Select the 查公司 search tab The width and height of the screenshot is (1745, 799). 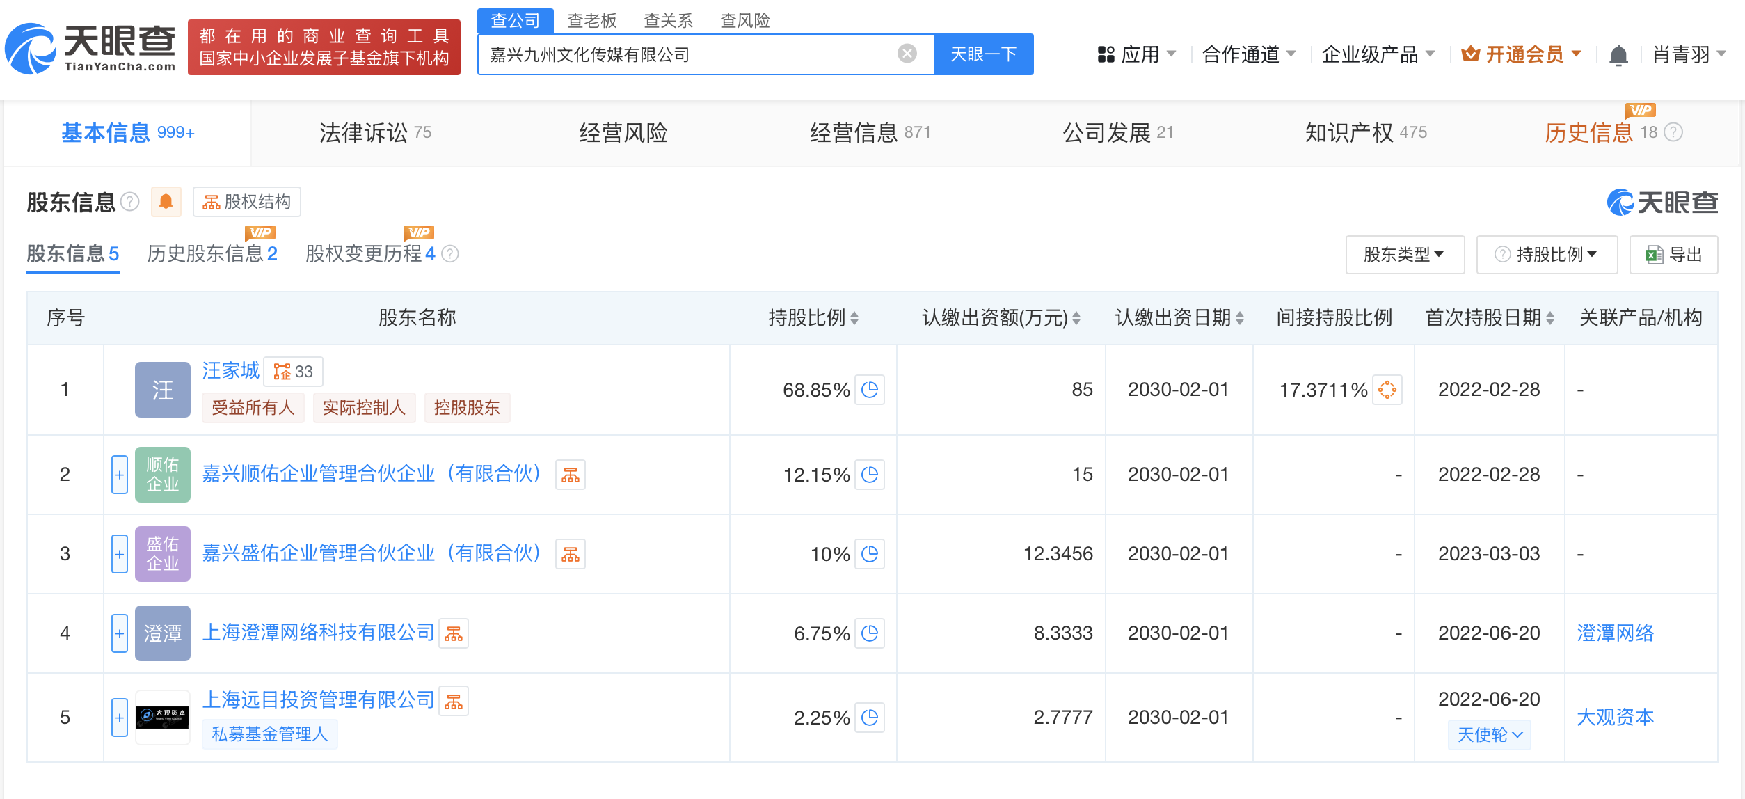click(516, 20)
